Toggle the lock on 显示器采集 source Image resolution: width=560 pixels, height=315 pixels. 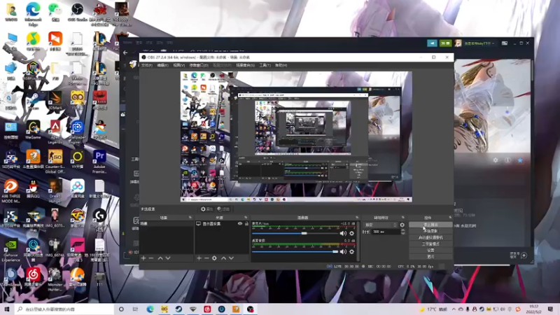pyautogui.click(x=247, y=224)
